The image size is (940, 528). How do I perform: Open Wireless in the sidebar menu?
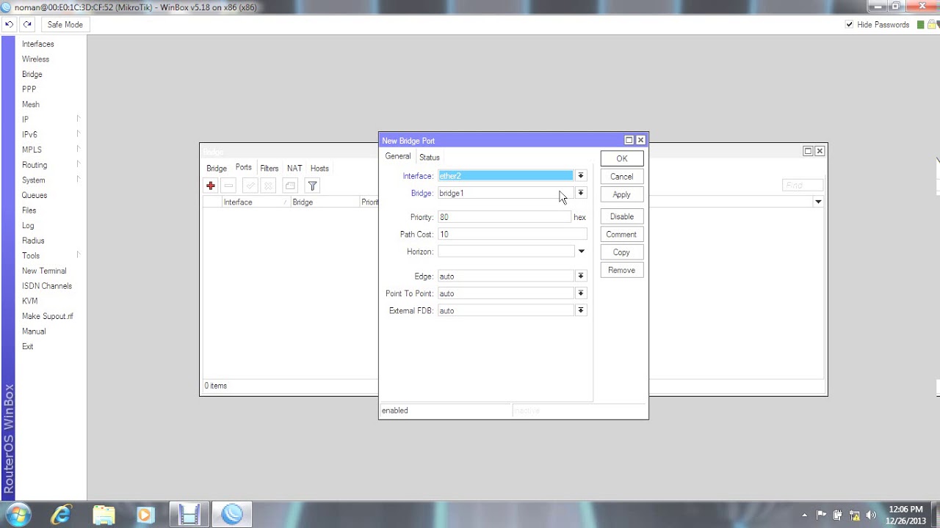pos(35,59)
